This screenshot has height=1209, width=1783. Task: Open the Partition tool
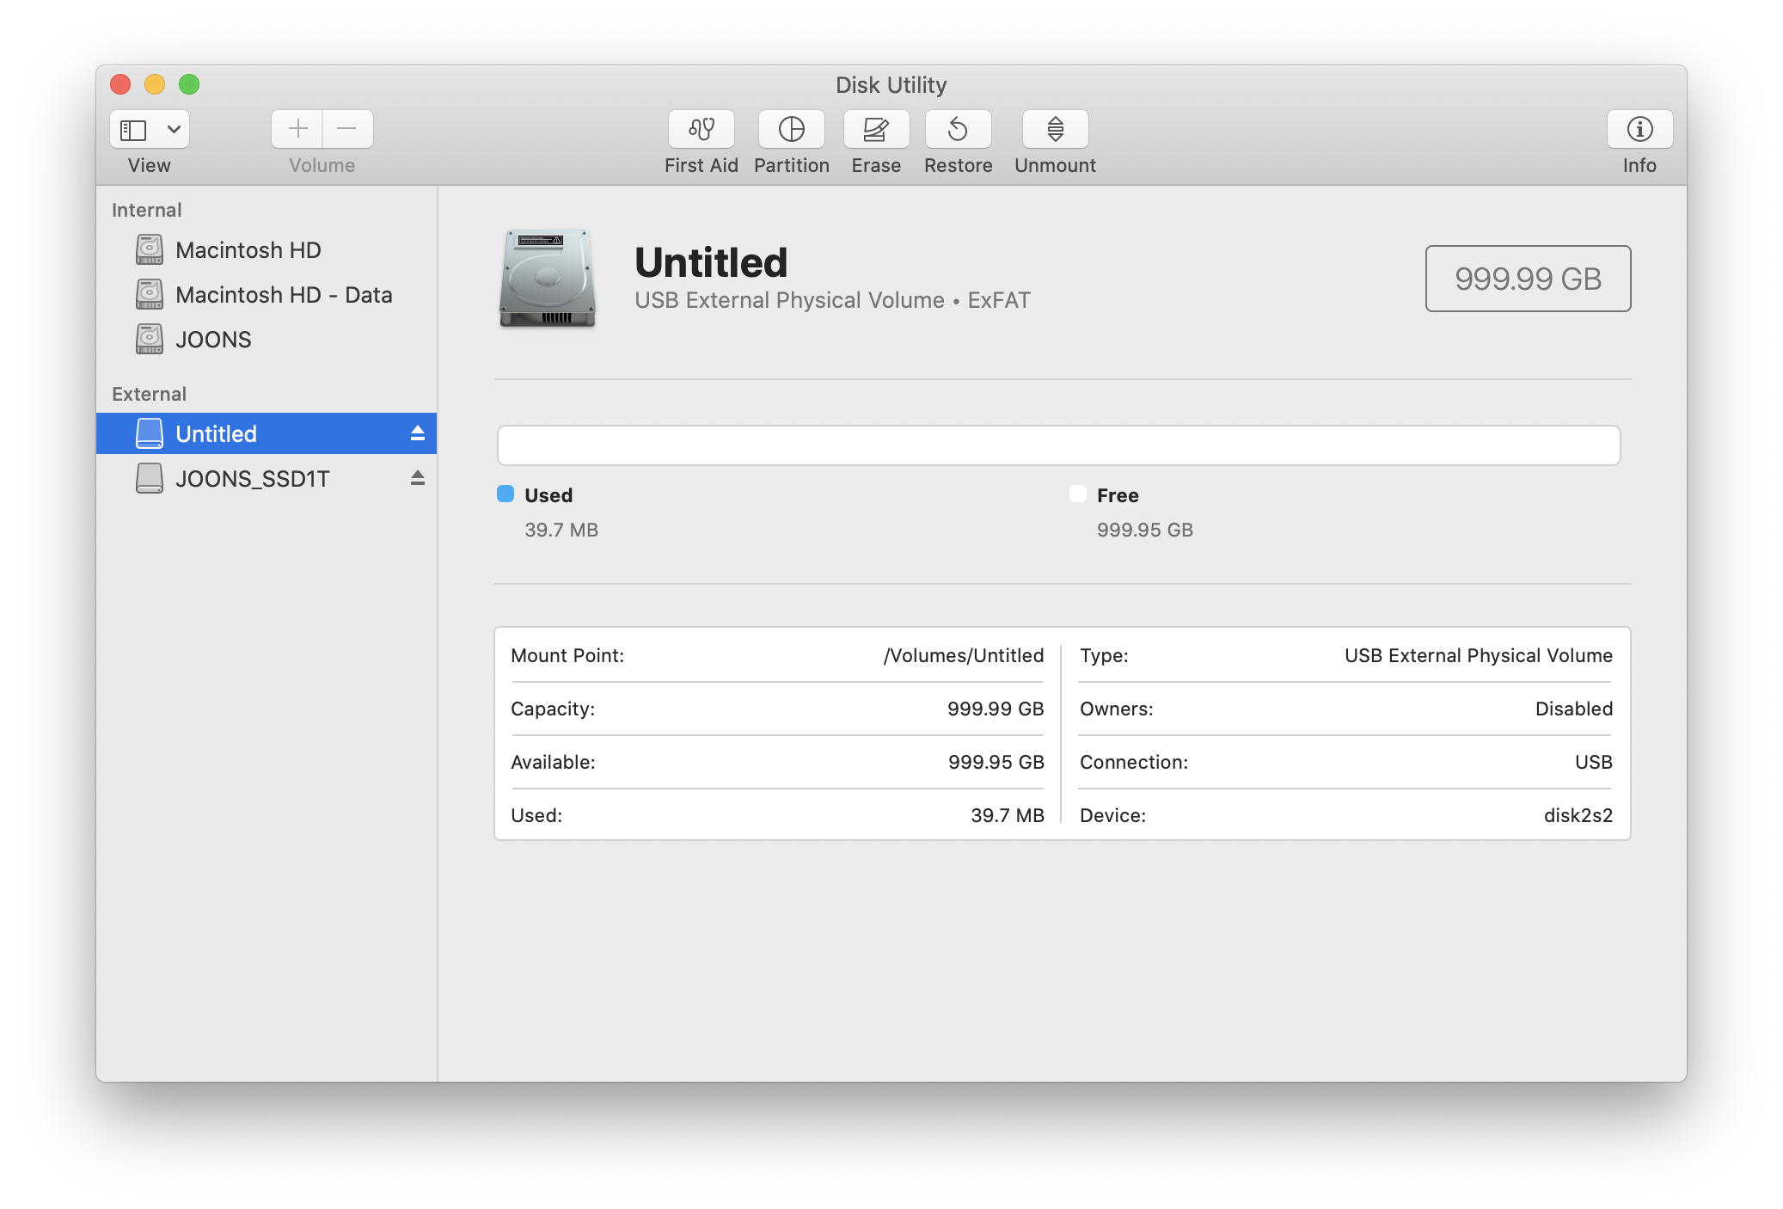pyautogui.click(x=791, y=129)
